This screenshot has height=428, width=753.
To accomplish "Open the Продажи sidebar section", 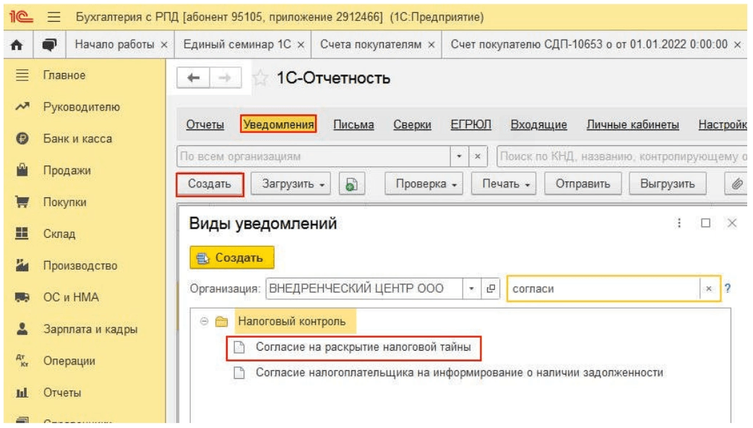I will [66, 171].
